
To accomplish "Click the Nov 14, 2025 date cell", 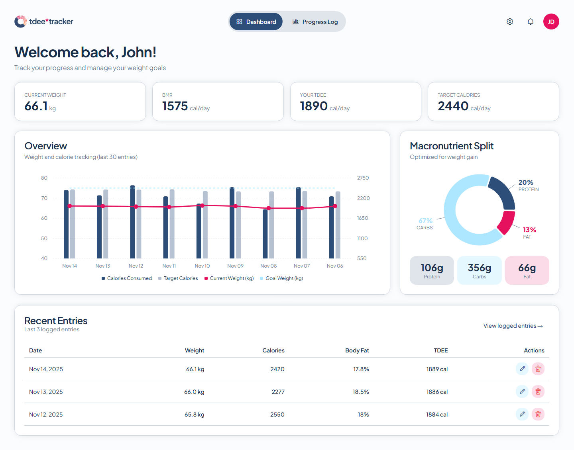I will pyautogui.click(x=46, y=369).
